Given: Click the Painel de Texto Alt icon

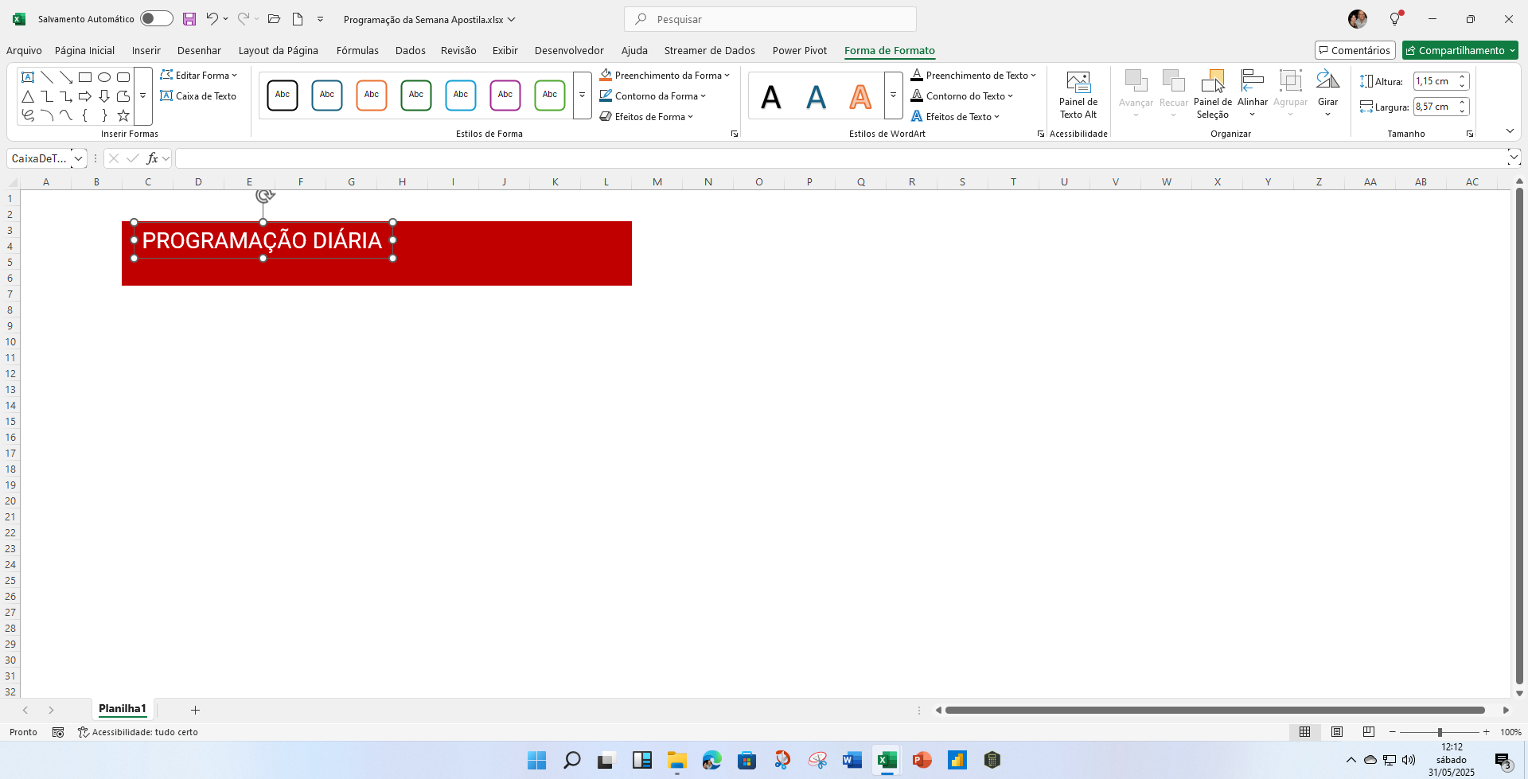Looking at the screenshot, I should [1078, 94].
